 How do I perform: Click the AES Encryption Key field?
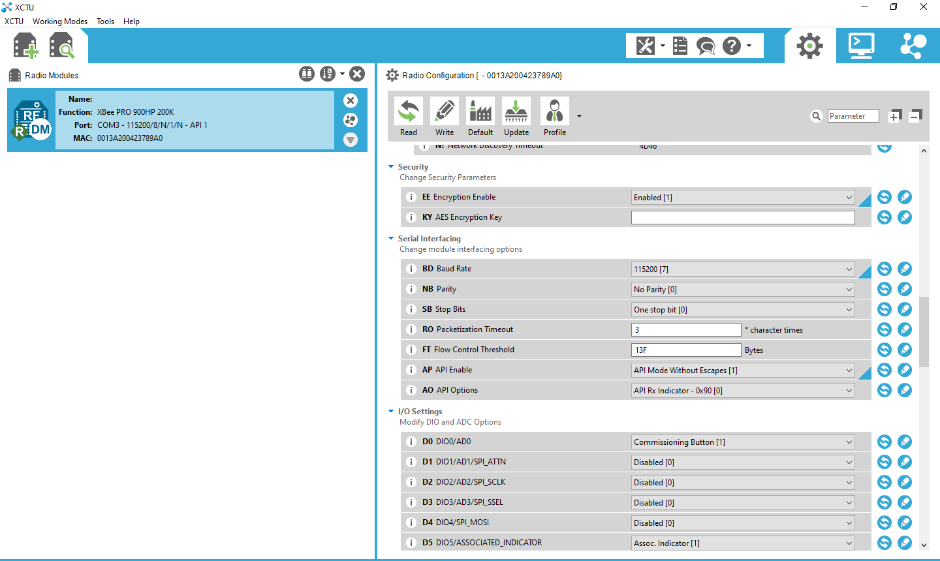pyautogui.click(x=743, y=218)
